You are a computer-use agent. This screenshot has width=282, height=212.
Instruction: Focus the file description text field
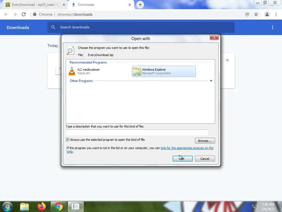click(x=137, y=132)
